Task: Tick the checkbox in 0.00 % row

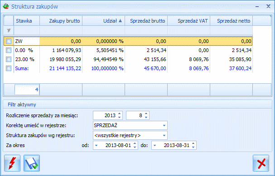Action: (x=9, y=50)
